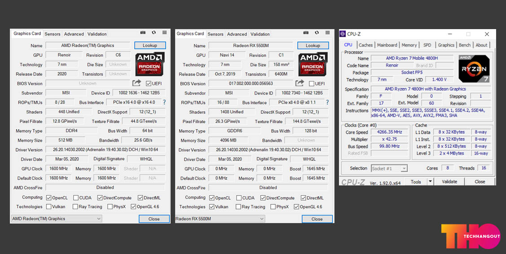Click screenshot camera icon in left GPU-Z window
The height and width of the screenshot is (254, 506).
(143, 33)
